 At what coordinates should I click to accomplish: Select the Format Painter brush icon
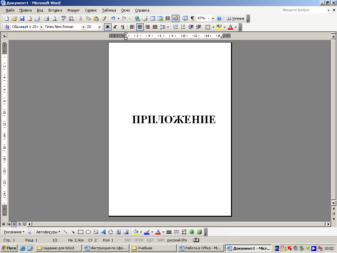pyautogui.click(x=104, y=18)
